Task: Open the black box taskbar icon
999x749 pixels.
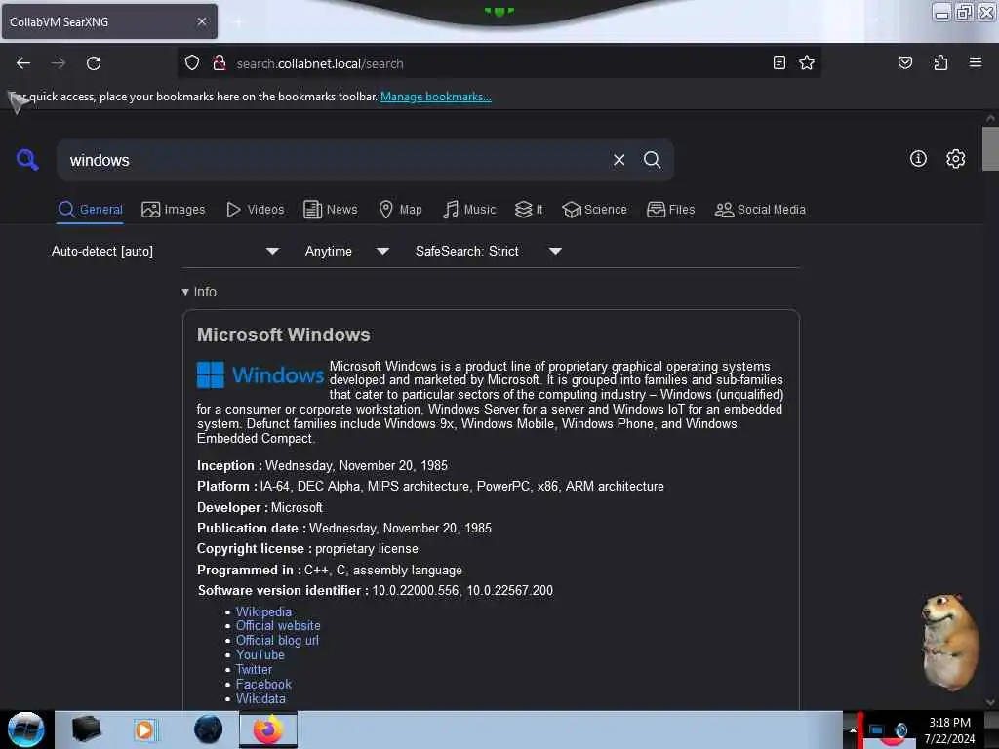Action: (86, 729)
